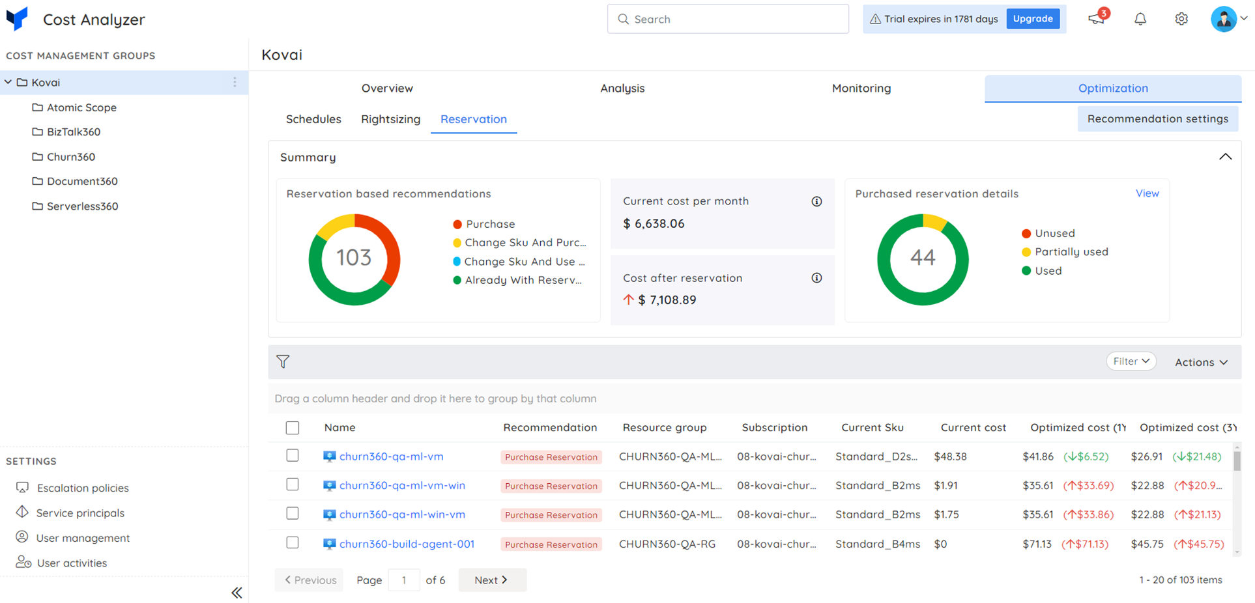The height and width of the screenshot is (603, 1255).
Task: Click the BizTalk360 folder icon
Action: [38, 132]
